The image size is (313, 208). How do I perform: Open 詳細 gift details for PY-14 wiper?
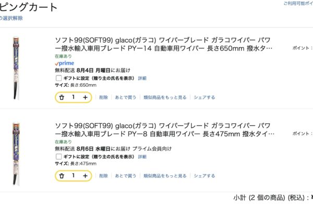[x=142, y=78]
